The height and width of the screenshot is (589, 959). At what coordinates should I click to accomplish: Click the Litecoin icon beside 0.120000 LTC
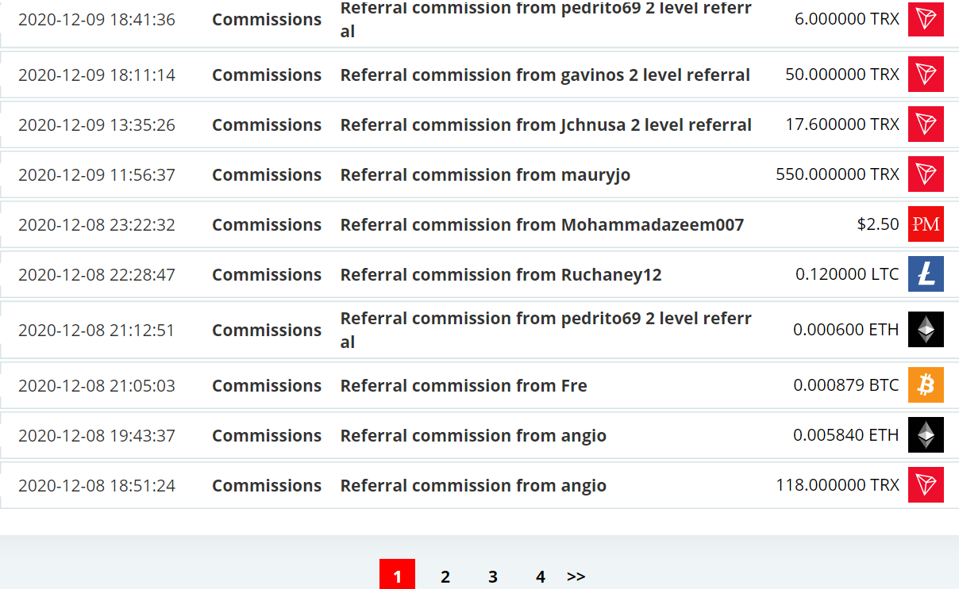pyautogui.click(x=926, y=274)
